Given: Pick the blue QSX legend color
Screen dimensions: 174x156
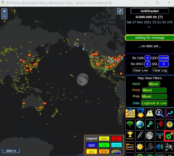Looking at the screenshot, I should [92, 145].
